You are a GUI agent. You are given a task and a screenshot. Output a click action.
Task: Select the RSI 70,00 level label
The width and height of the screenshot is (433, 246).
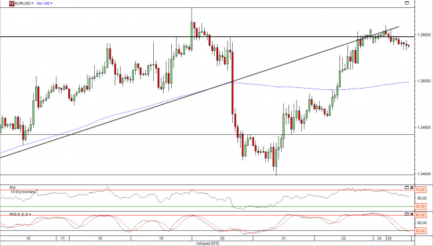tap(421, 190)
